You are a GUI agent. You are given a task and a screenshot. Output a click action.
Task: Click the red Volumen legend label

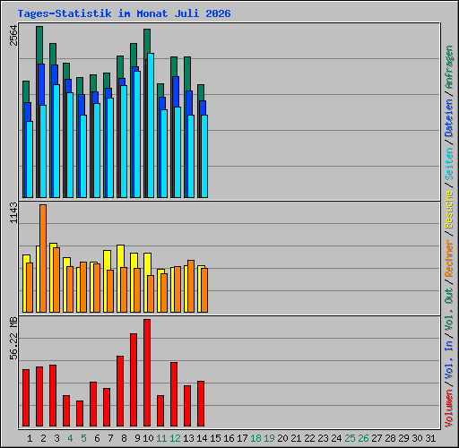tap(449, 409)
